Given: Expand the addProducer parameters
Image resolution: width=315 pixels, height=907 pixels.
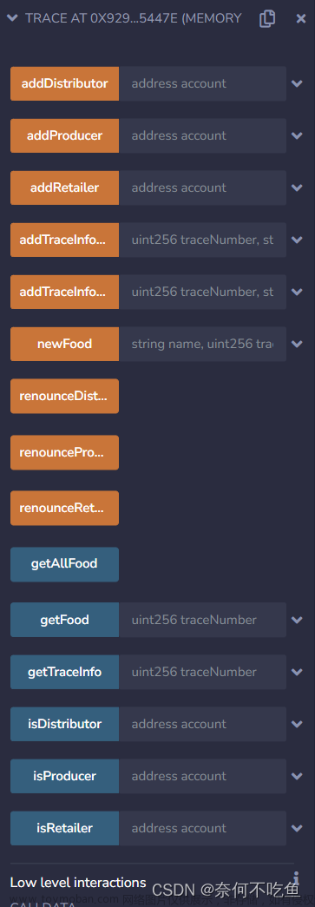Looking at the screenshot, I should 297,135.
